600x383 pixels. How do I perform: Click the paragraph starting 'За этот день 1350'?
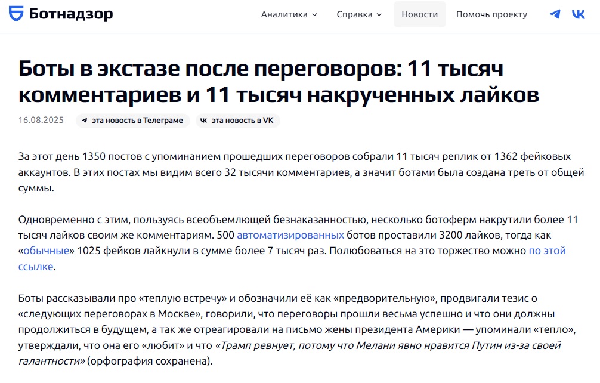(301, 172)
